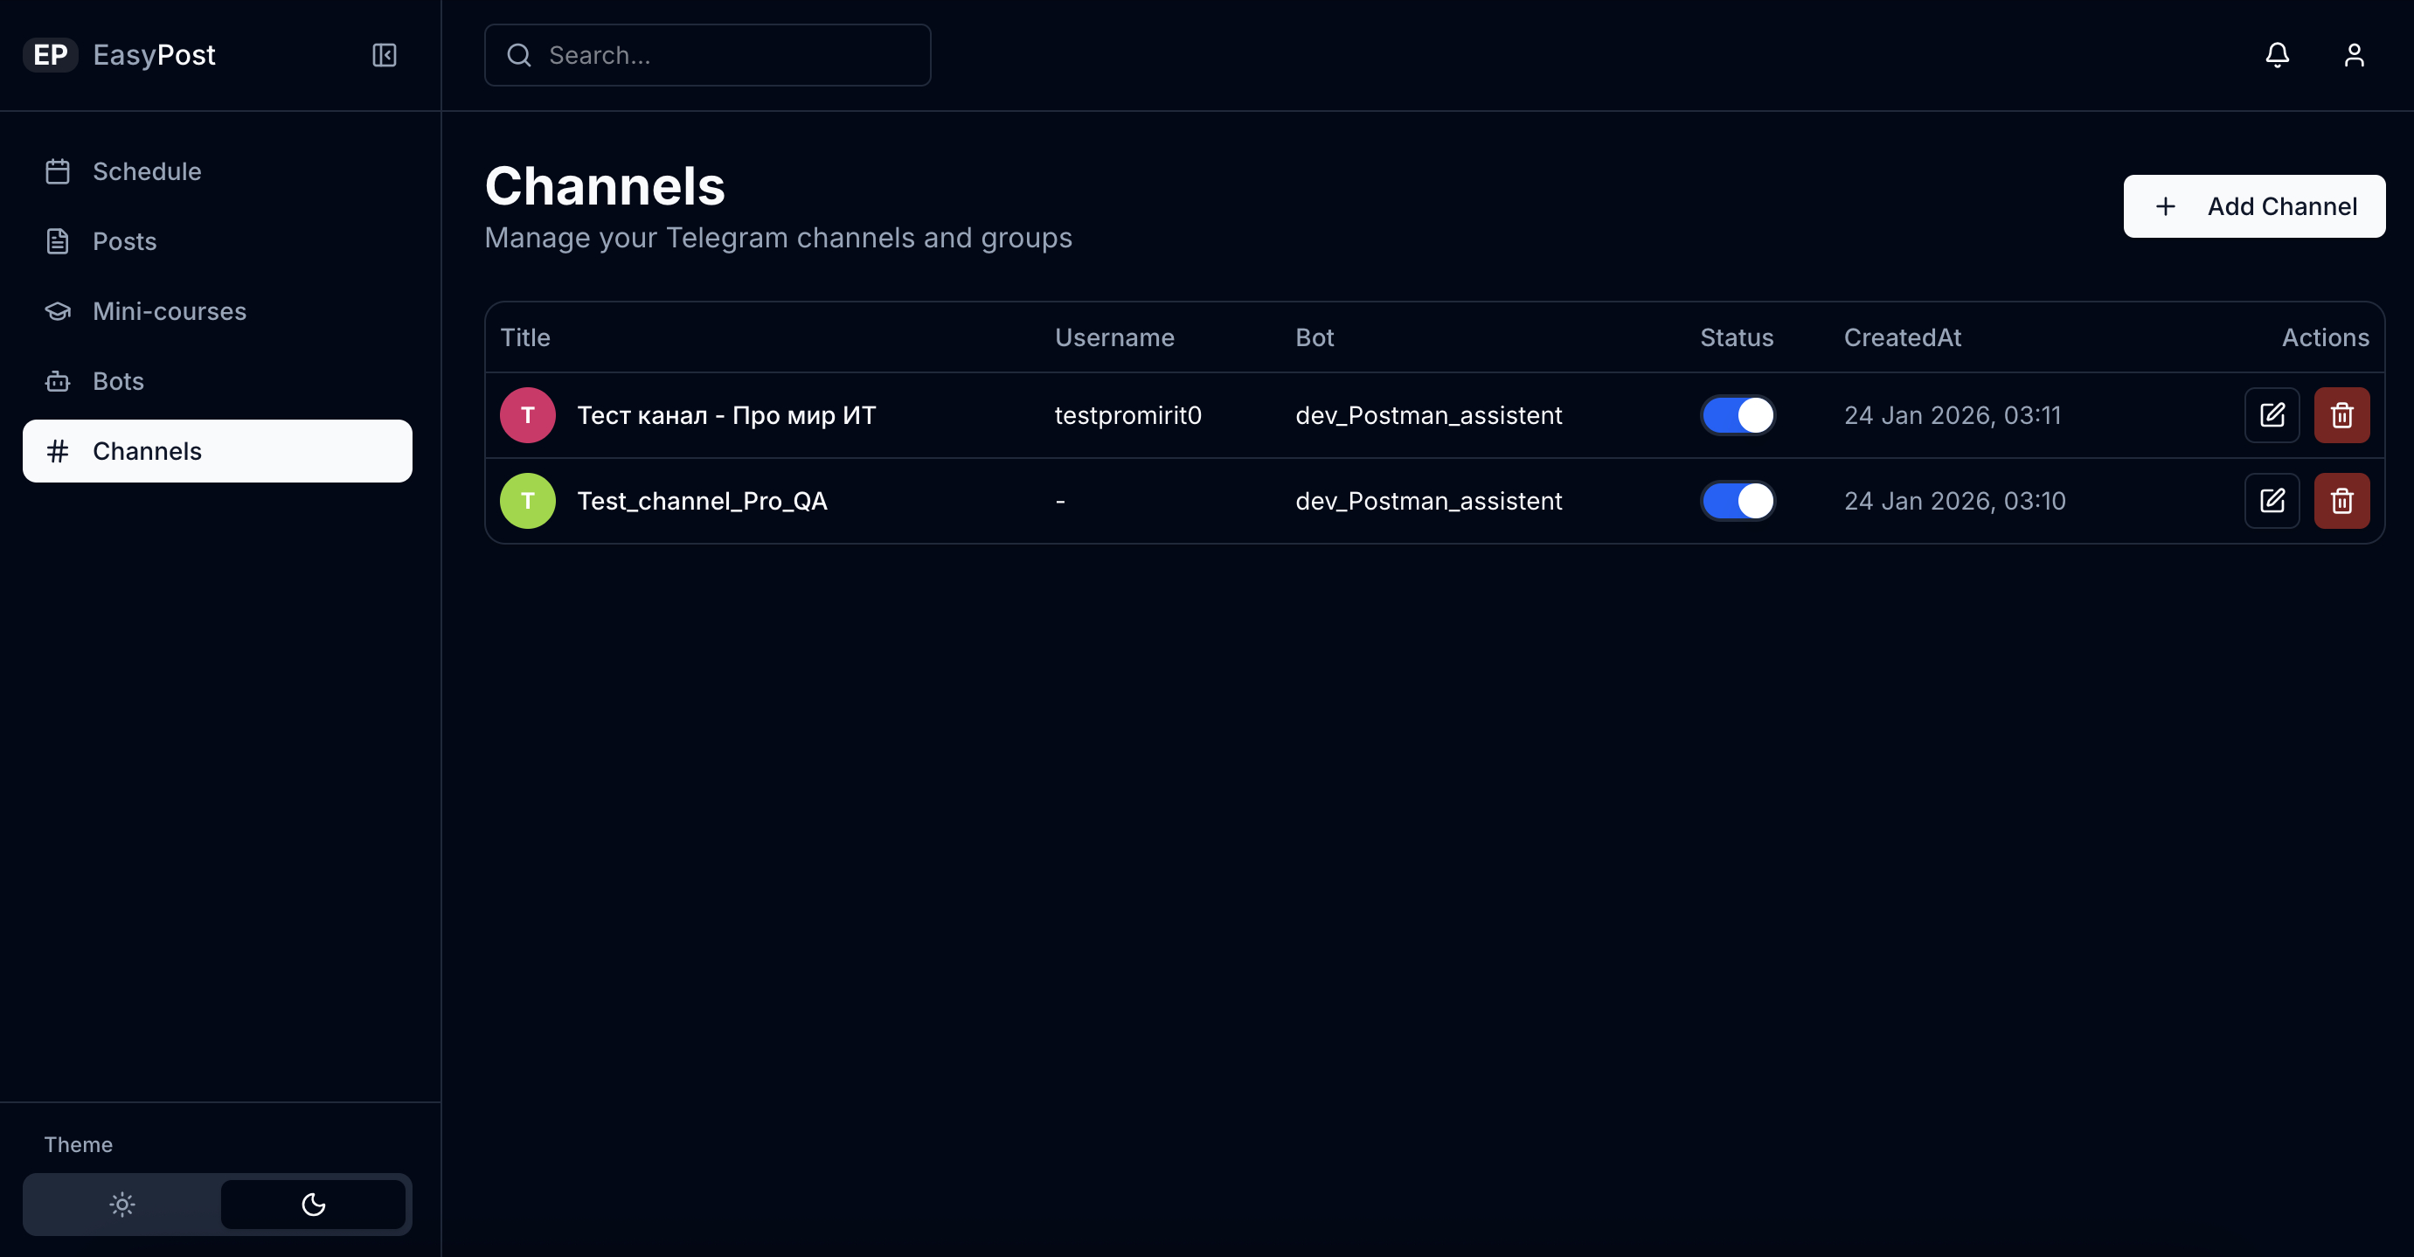This screenshot has width=2414, height=1257.
Task: Navigate to Bots page
Action: click(x=118, y=381)
